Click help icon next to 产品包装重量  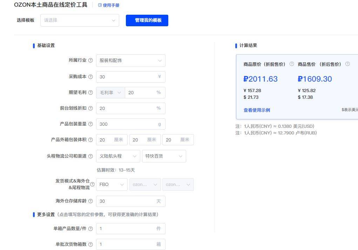point(90,124)
